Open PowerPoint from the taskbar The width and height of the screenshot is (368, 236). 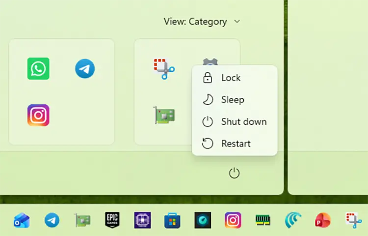pyautogui.click(x=323, y=220)
